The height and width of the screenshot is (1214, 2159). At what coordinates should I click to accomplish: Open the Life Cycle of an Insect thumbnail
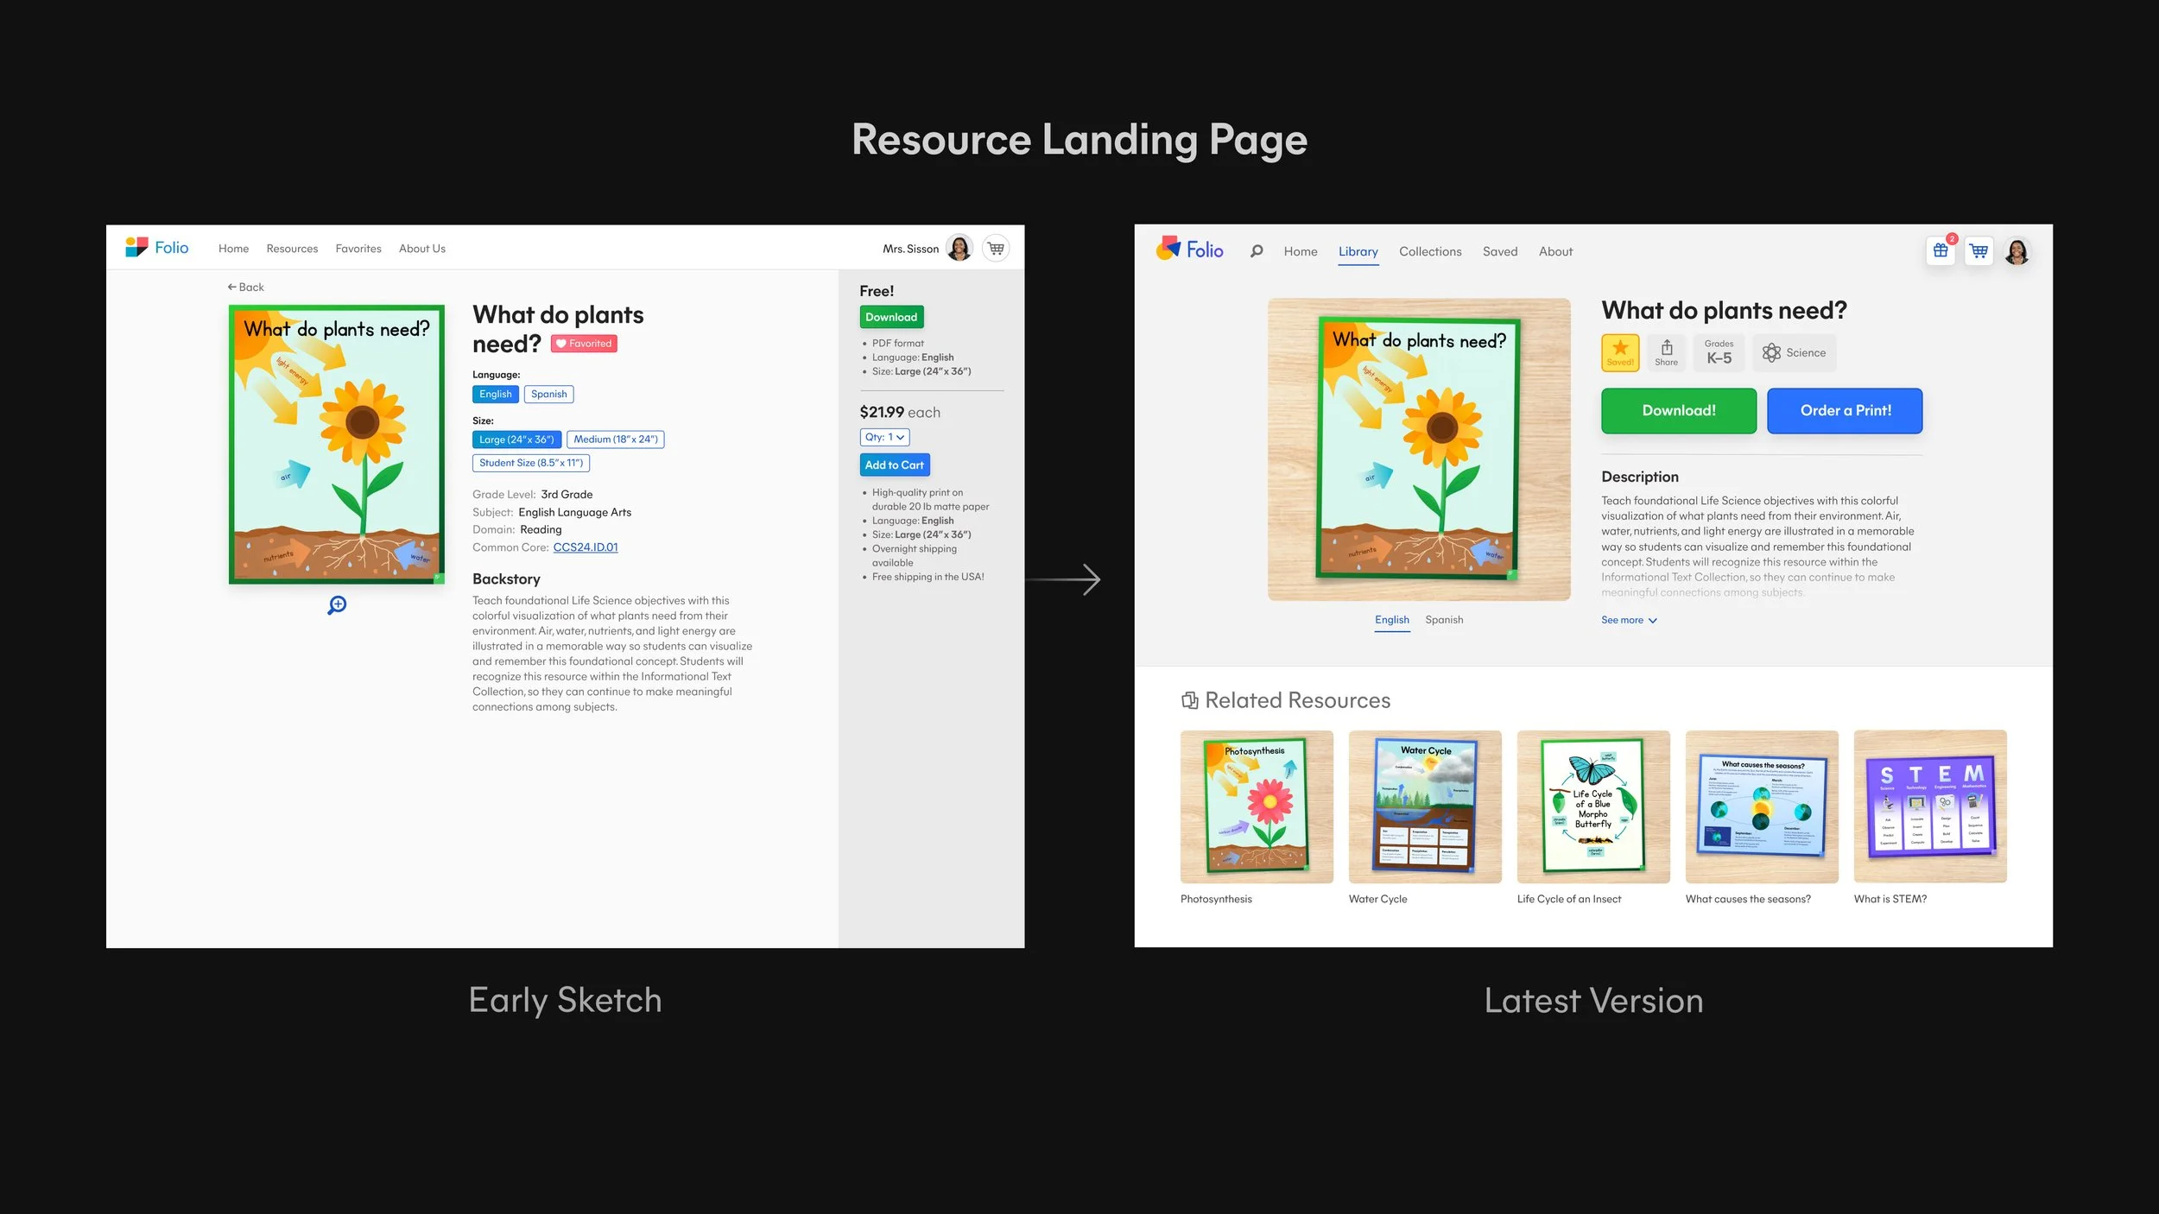click(x=1593, y=806)
